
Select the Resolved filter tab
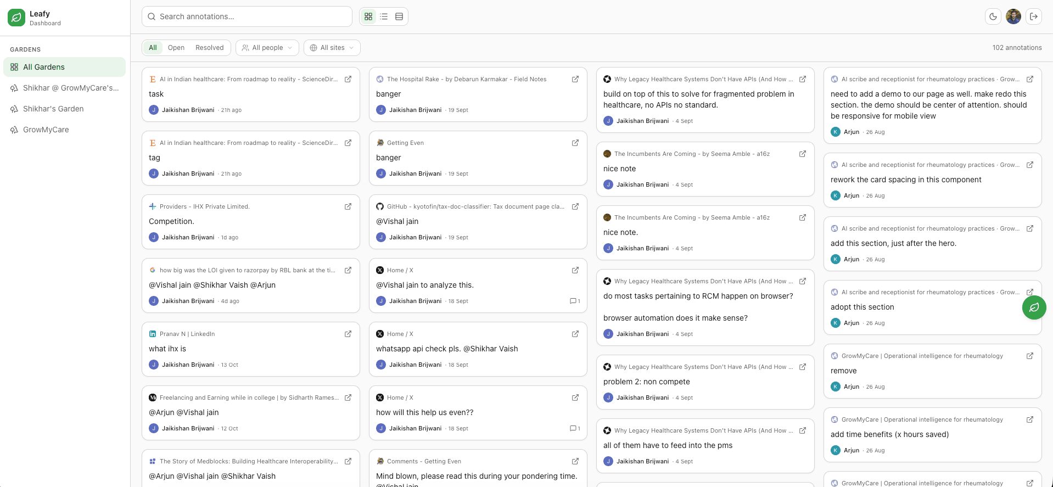(210, 48)
